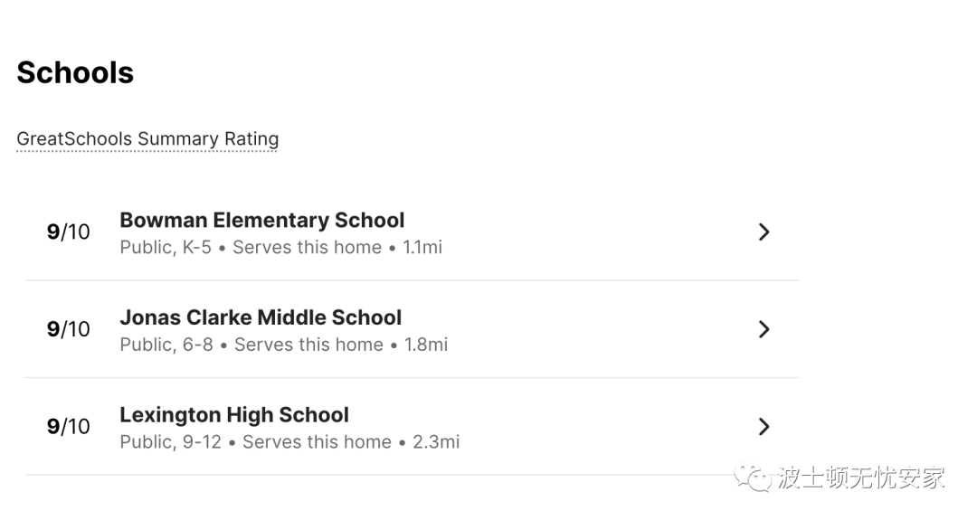
Task: Click the Lexington High School chevron arrow
Action: (x=764, y=427)
